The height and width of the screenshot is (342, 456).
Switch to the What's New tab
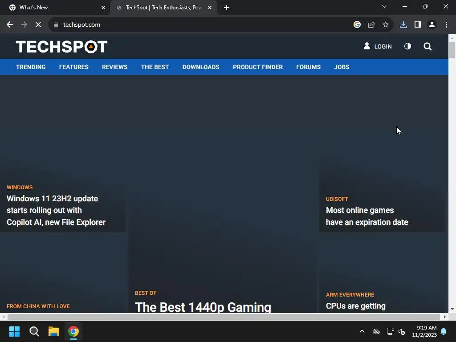(x=55, y=8)
